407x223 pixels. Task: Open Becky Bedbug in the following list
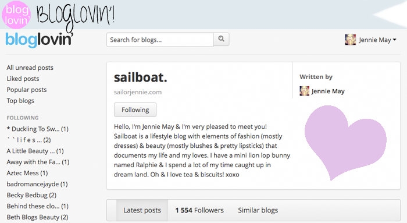pos(31,195)
